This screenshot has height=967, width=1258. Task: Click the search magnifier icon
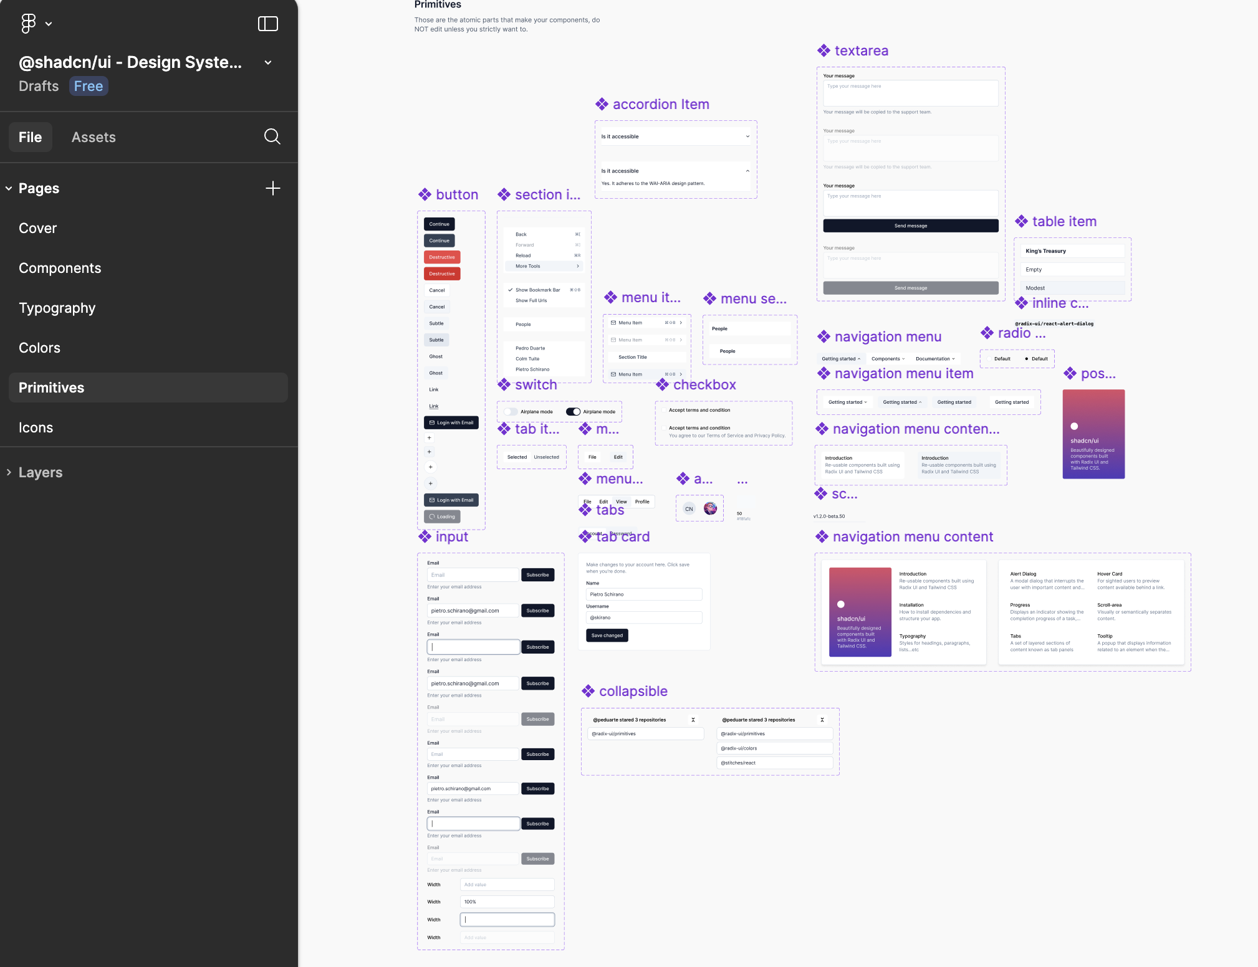[272, 136]
